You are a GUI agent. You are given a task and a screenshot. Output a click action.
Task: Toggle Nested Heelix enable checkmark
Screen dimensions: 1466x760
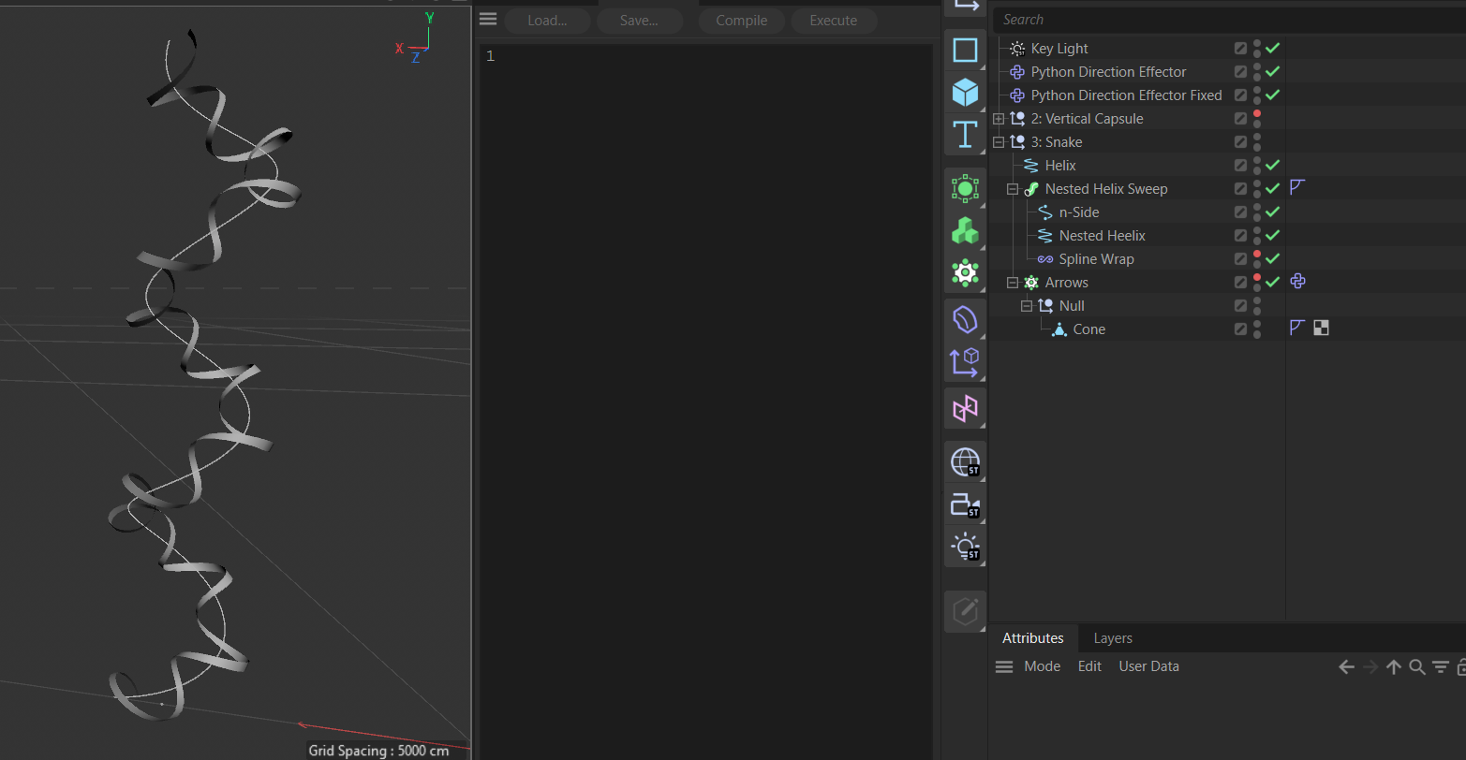(x=1272, y=235)
